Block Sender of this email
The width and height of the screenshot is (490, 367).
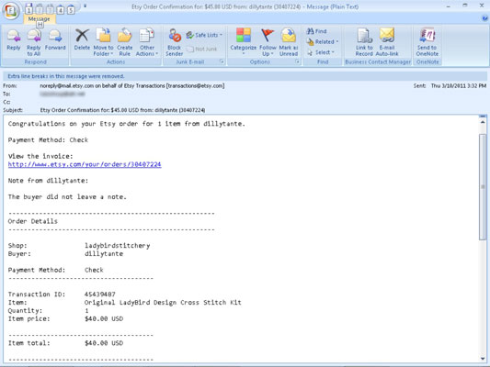(174, 42)
